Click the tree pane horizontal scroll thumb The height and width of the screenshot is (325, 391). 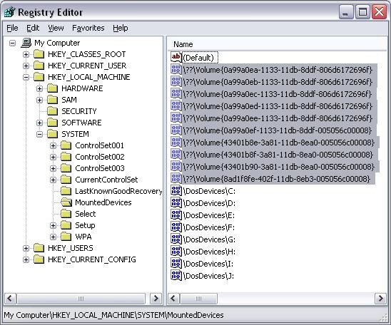click(81, 299)
